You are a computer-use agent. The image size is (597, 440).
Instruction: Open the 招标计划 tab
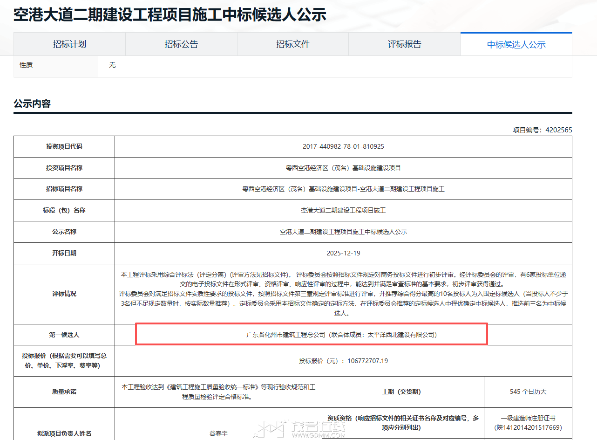[69, 44]
